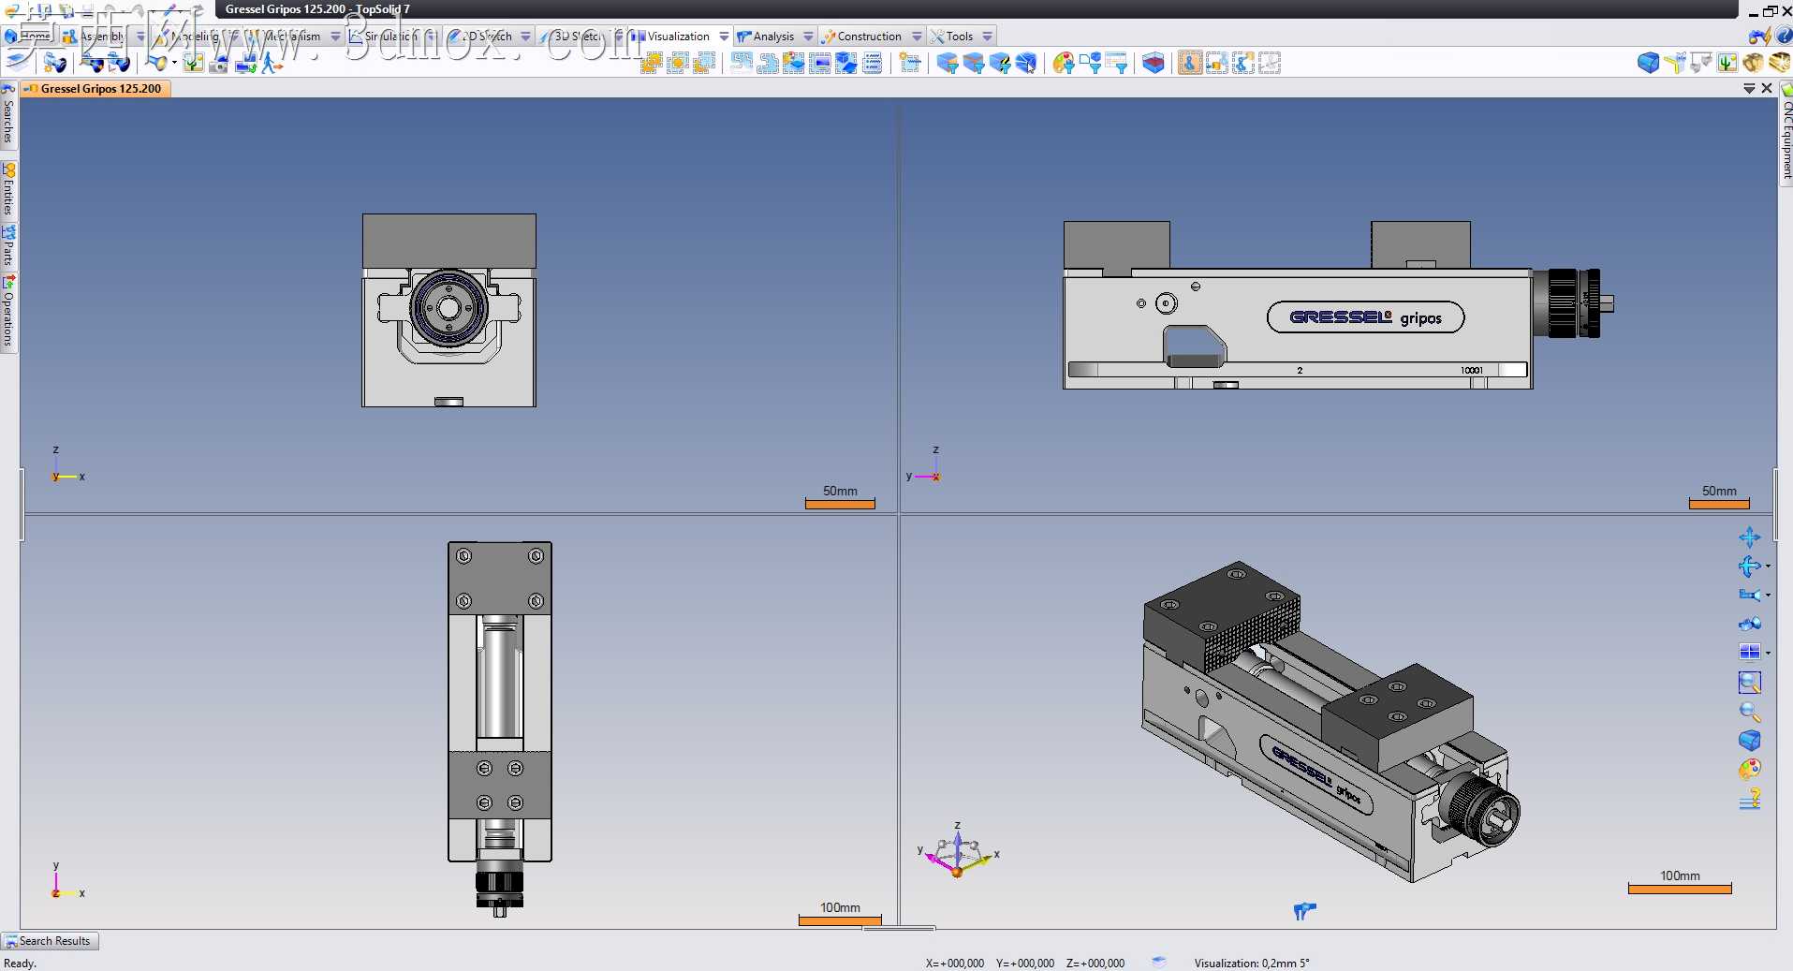Screen dimensions: 1793x971
Task: Click the question mark list icon in the view toolbar
Action: tap(1749, 799)
